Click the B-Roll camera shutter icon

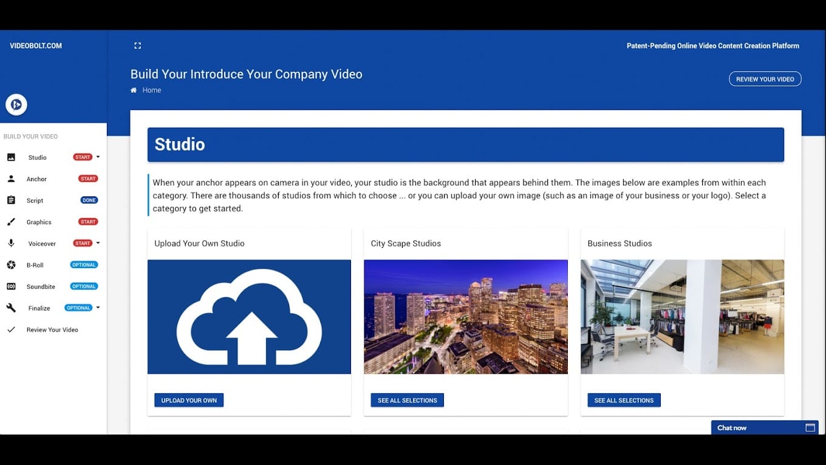11,265
